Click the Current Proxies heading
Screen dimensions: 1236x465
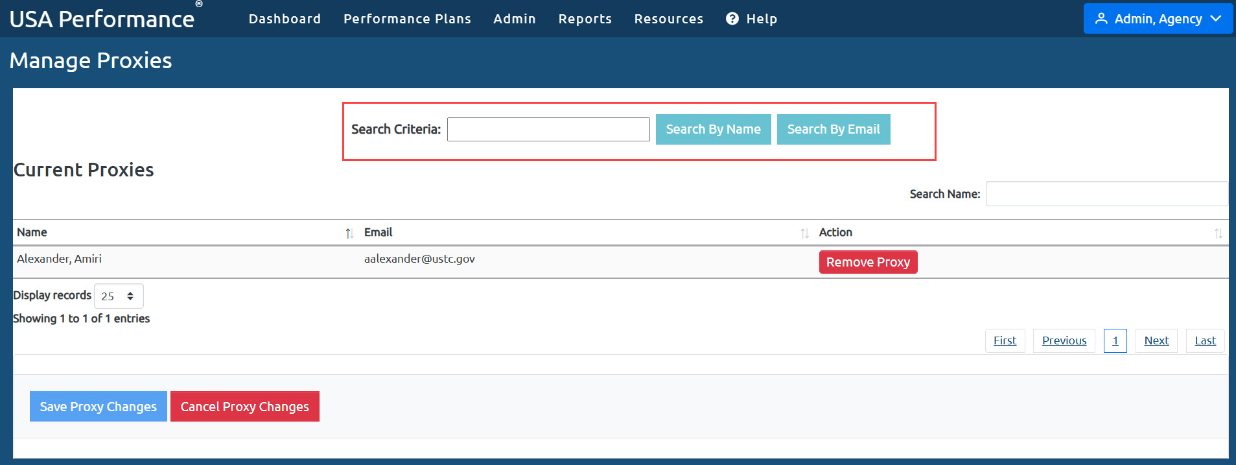[84, 170]
